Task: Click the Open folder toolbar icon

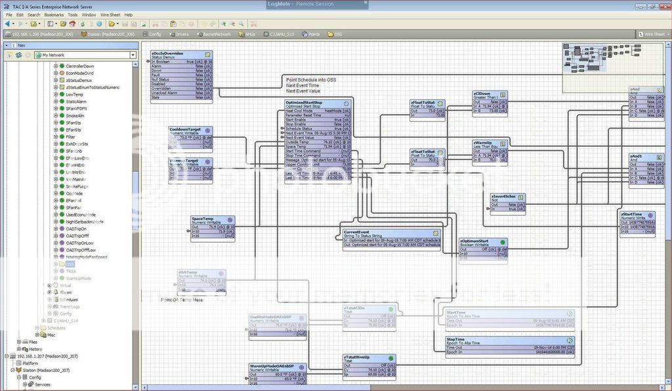Action: tap(112, 24)
